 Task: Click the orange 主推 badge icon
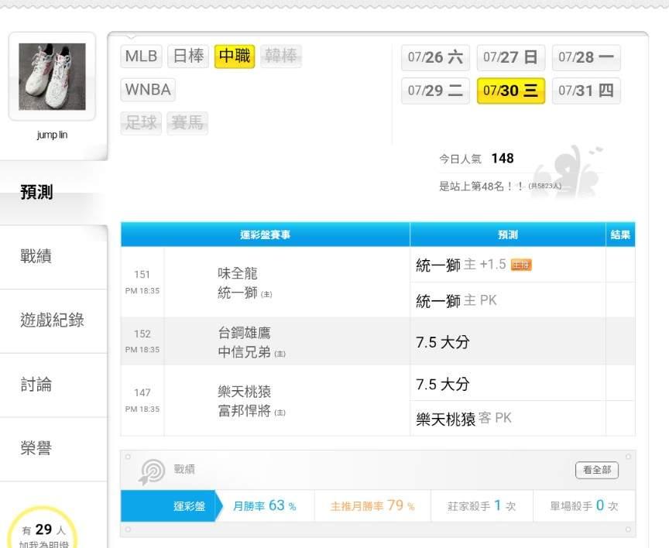[x=521, y=265]
